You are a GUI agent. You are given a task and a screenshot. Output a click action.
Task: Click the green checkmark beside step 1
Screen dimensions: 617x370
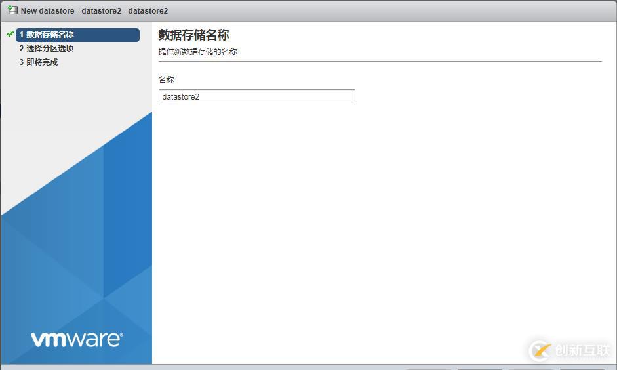click(10, 34)
